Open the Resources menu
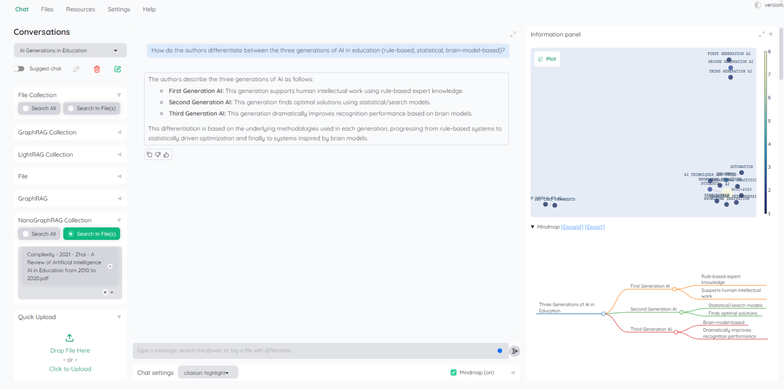 tap(80, 9)
